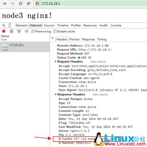Click the Accept-Language zh-CN value

click(100, 74)
